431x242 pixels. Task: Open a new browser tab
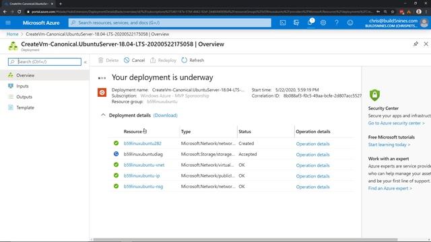point(61,4)
